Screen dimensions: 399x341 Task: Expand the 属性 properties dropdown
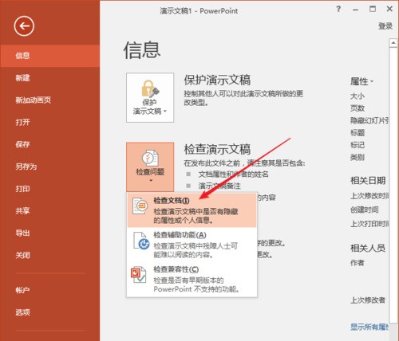(361, 81)
